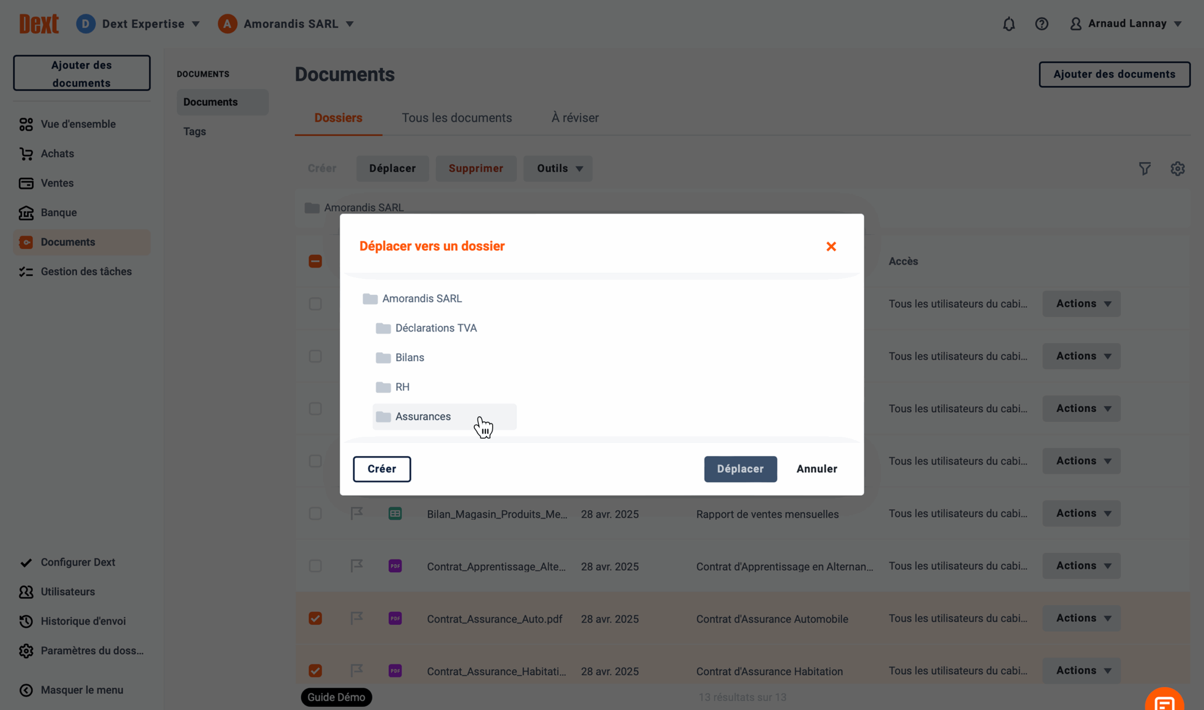
Task: Select the Amorandis SARL root folder in dialog
Action: pos(412,299)
